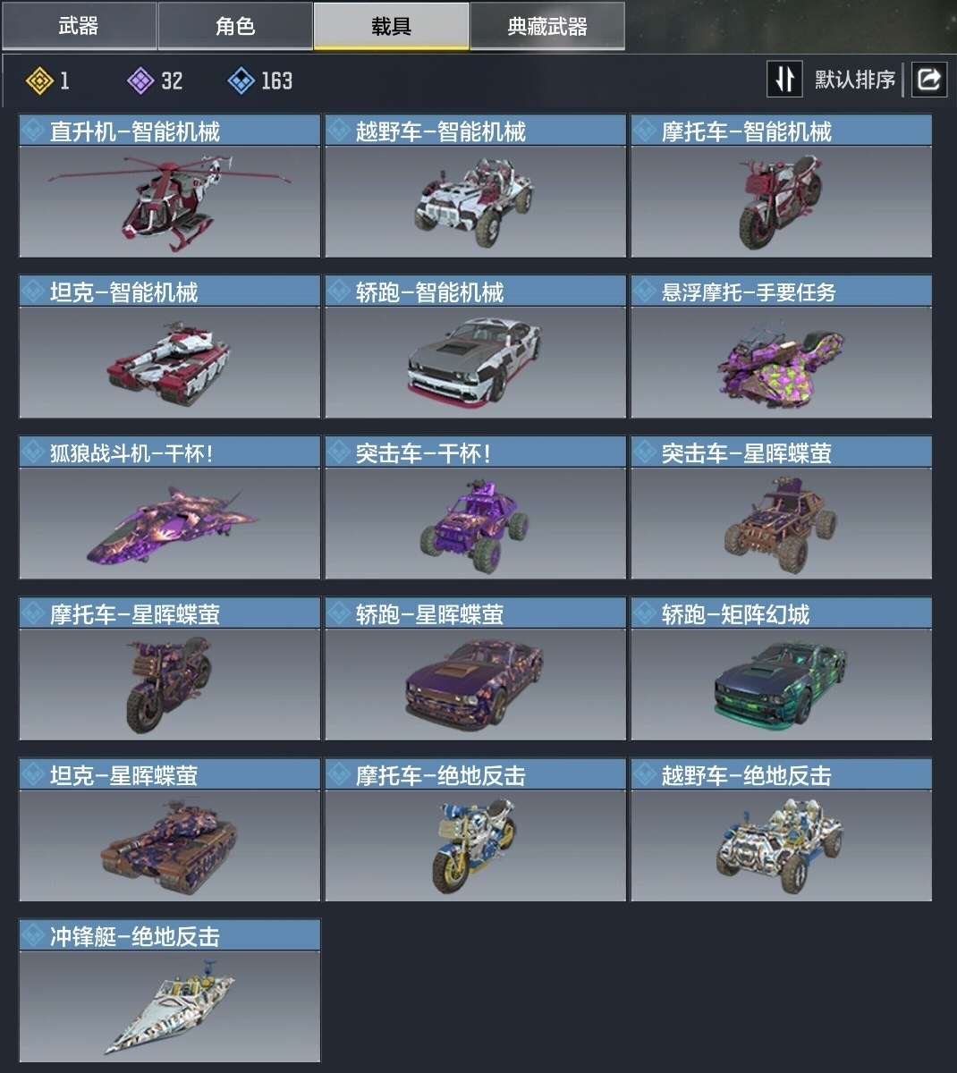Select the 载具 tab

pyautogui.click(x=391, y=26)
